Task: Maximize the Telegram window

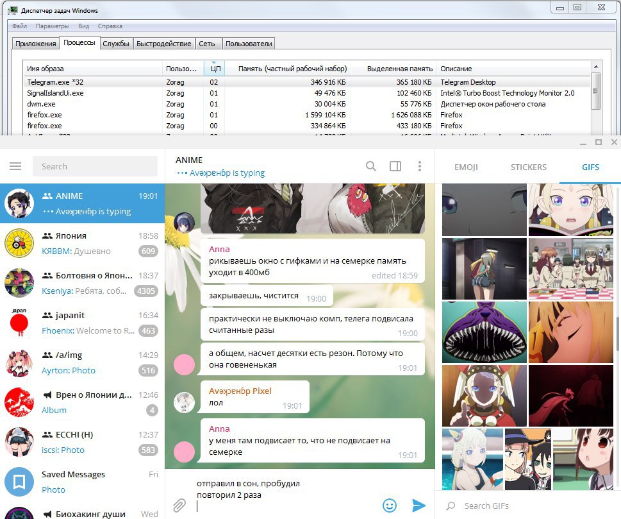Action: tap(599, 142)
